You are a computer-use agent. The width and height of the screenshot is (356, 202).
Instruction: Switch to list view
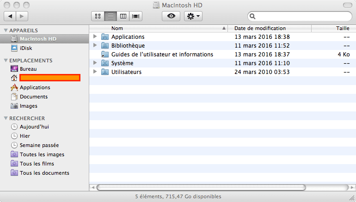point(110,16)
